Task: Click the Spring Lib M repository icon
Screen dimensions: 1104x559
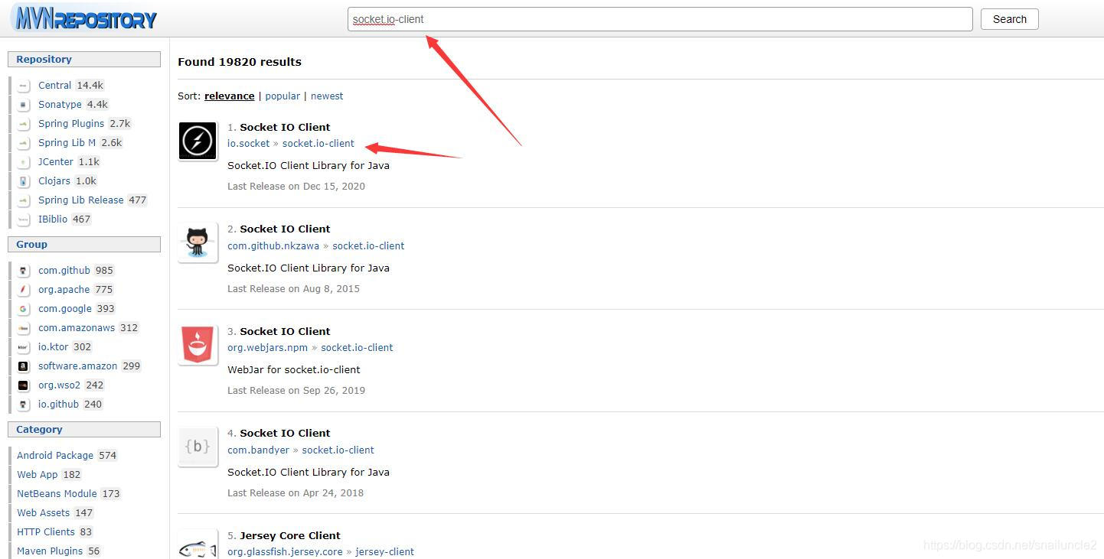Action: (x=24, y=143)
